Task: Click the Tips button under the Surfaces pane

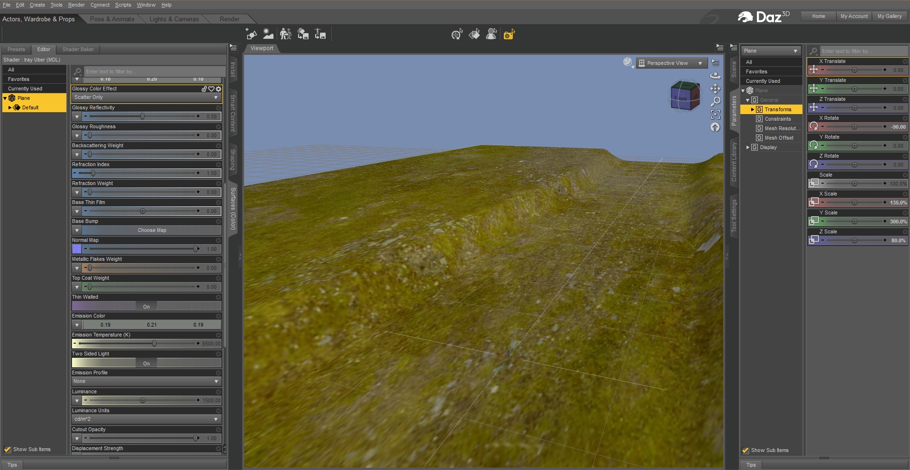Action: pos(12,465)
